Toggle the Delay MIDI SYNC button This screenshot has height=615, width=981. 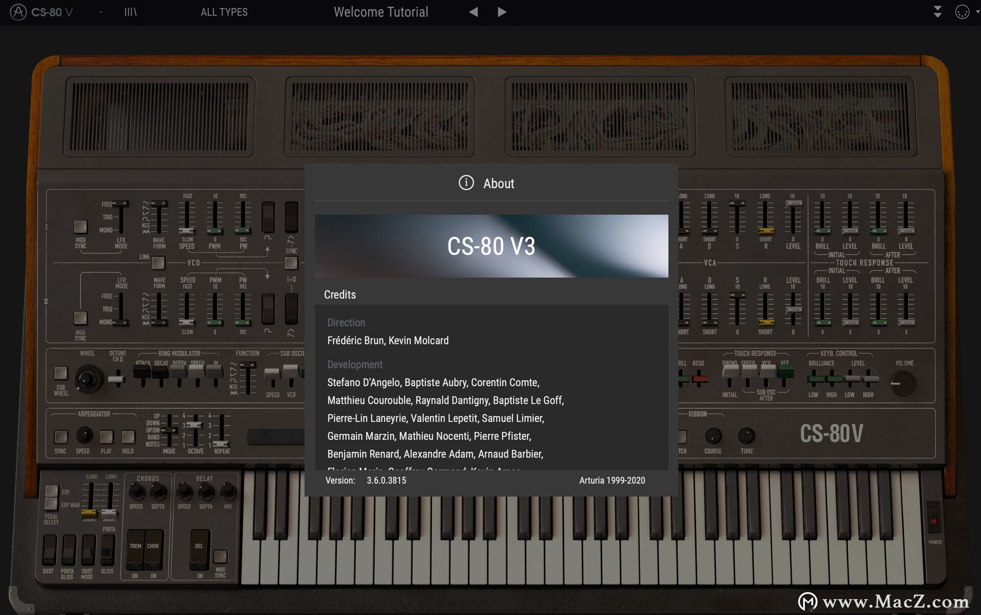point(220,556)
